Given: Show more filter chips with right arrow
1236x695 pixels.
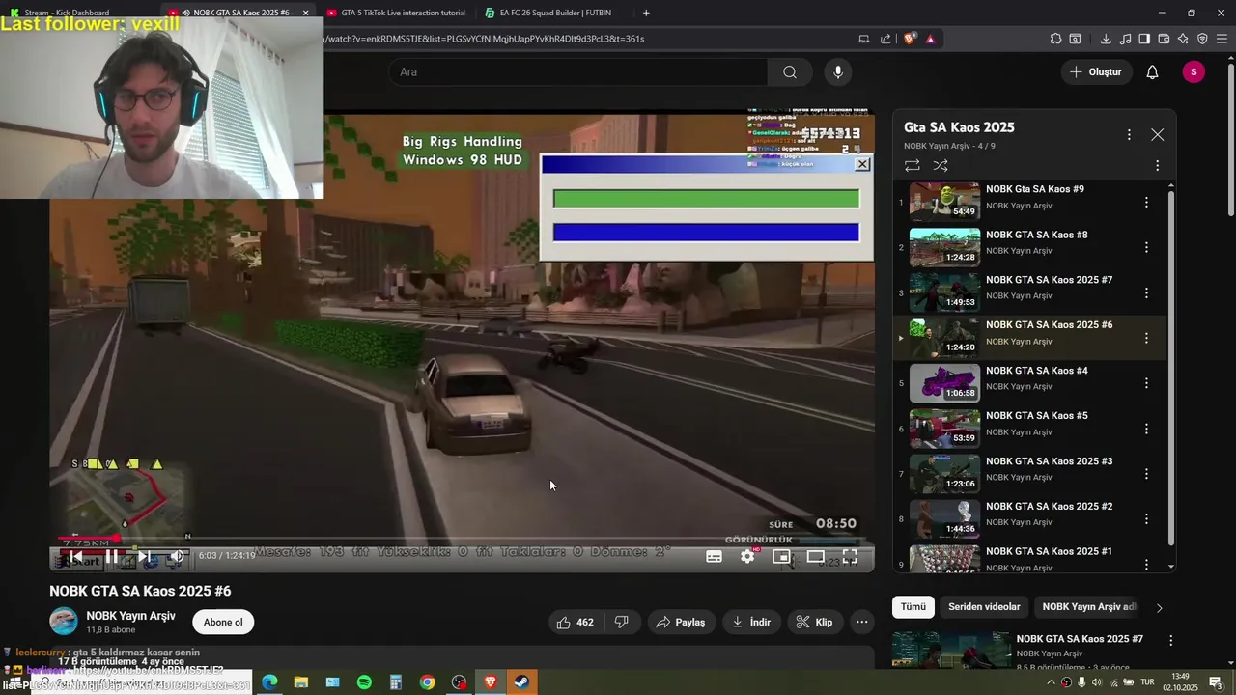Looking at the screenshot, I should point(1159,608).
